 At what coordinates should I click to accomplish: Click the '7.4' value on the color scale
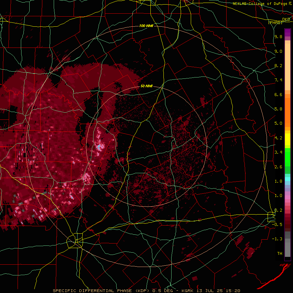click(278, 80)
